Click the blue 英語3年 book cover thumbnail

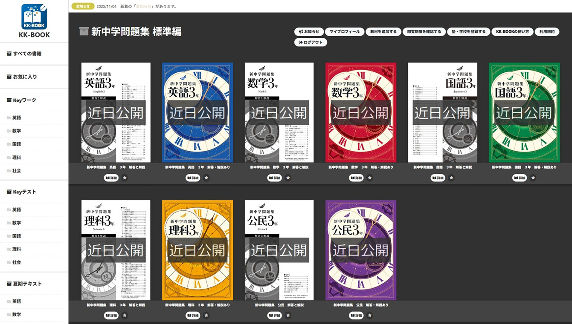pos(197,112)
